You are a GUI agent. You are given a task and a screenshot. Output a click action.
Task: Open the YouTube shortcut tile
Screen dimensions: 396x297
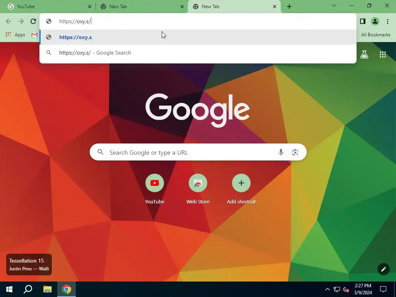pos(155,189)
